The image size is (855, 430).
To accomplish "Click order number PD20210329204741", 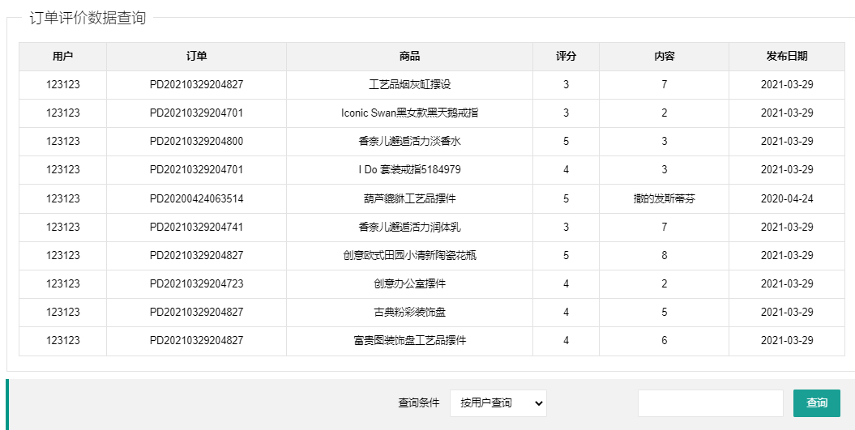I will [196, 227].
